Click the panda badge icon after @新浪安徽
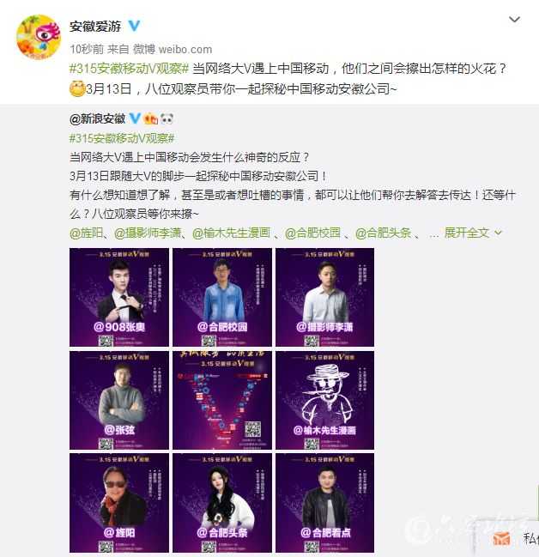The height and width of the screenshot is (557, 539). 167,118
